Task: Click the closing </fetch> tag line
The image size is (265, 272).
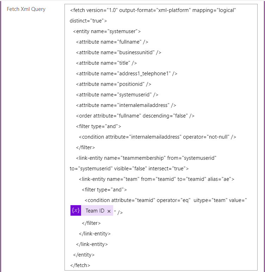Action: click(80, 265)
